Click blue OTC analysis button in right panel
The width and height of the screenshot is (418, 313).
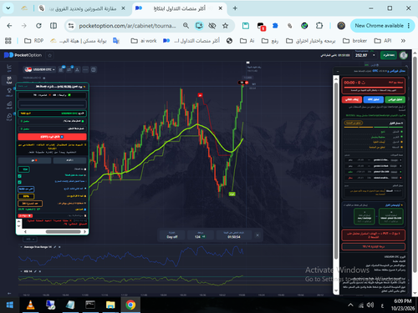tap(374, 99)
